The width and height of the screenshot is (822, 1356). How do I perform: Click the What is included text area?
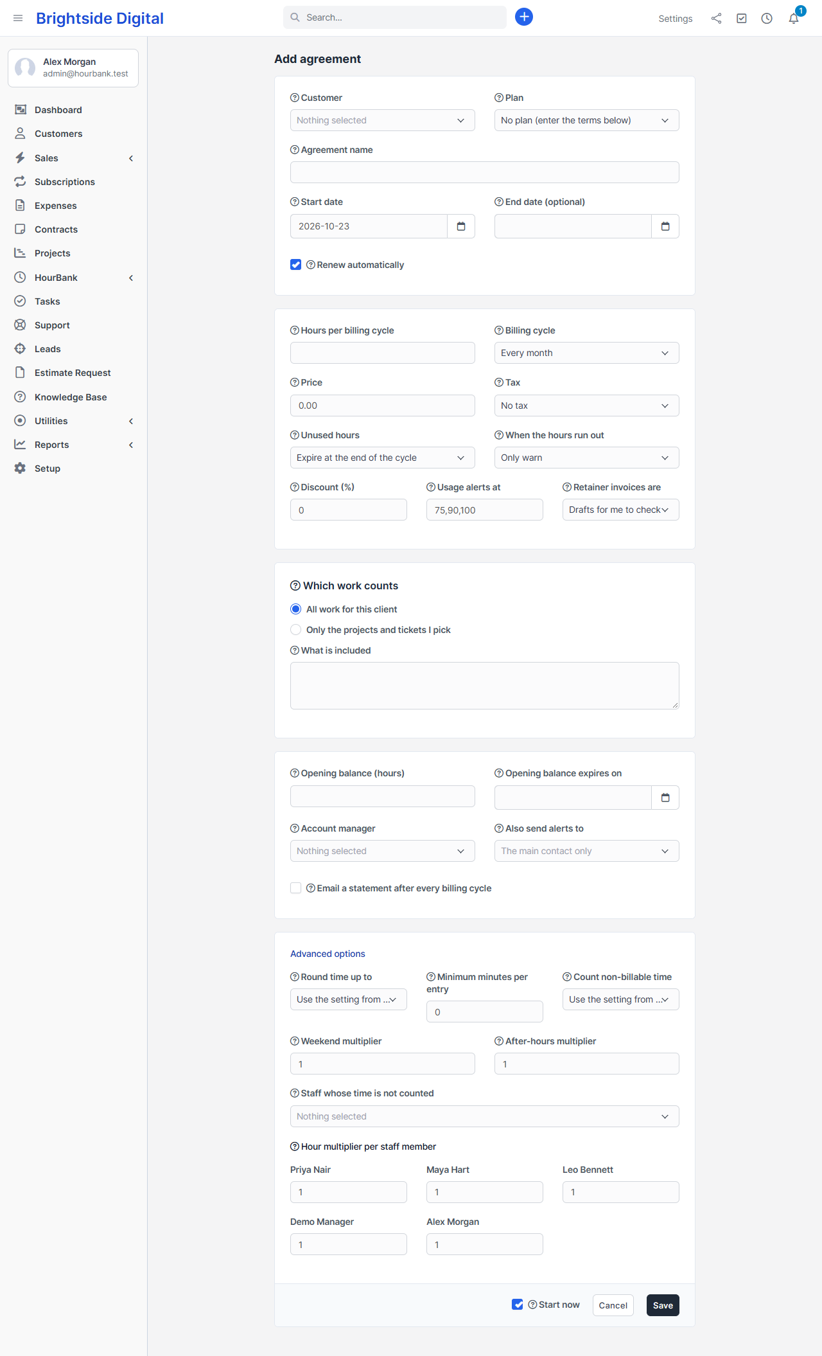(485, 686)
